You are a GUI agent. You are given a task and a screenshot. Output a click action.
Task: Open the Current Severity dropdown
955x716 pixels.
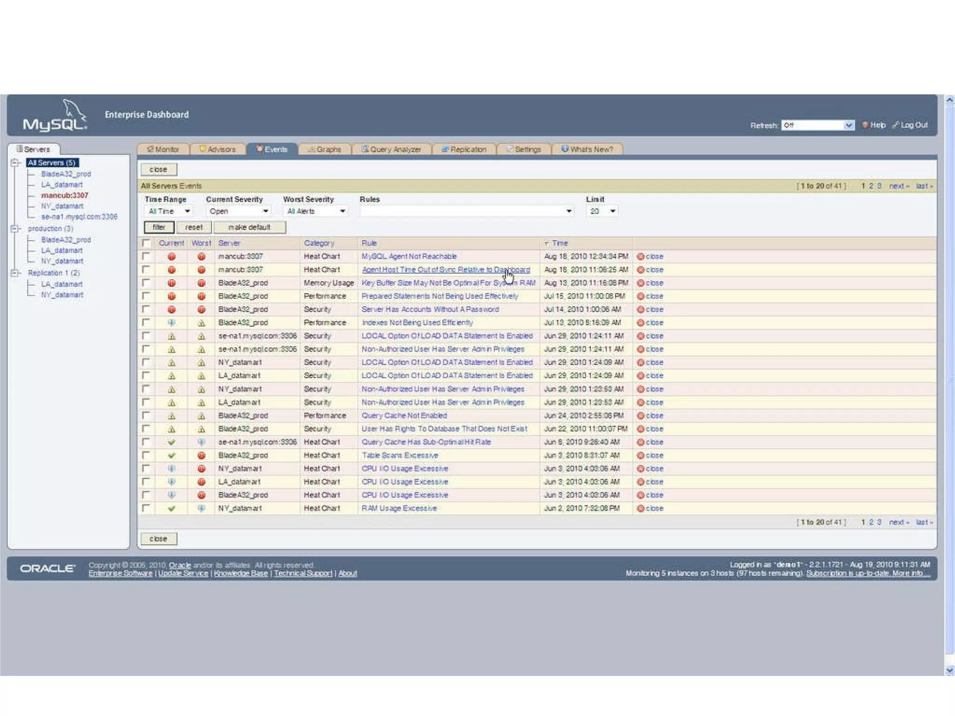(x=238, y=211)
